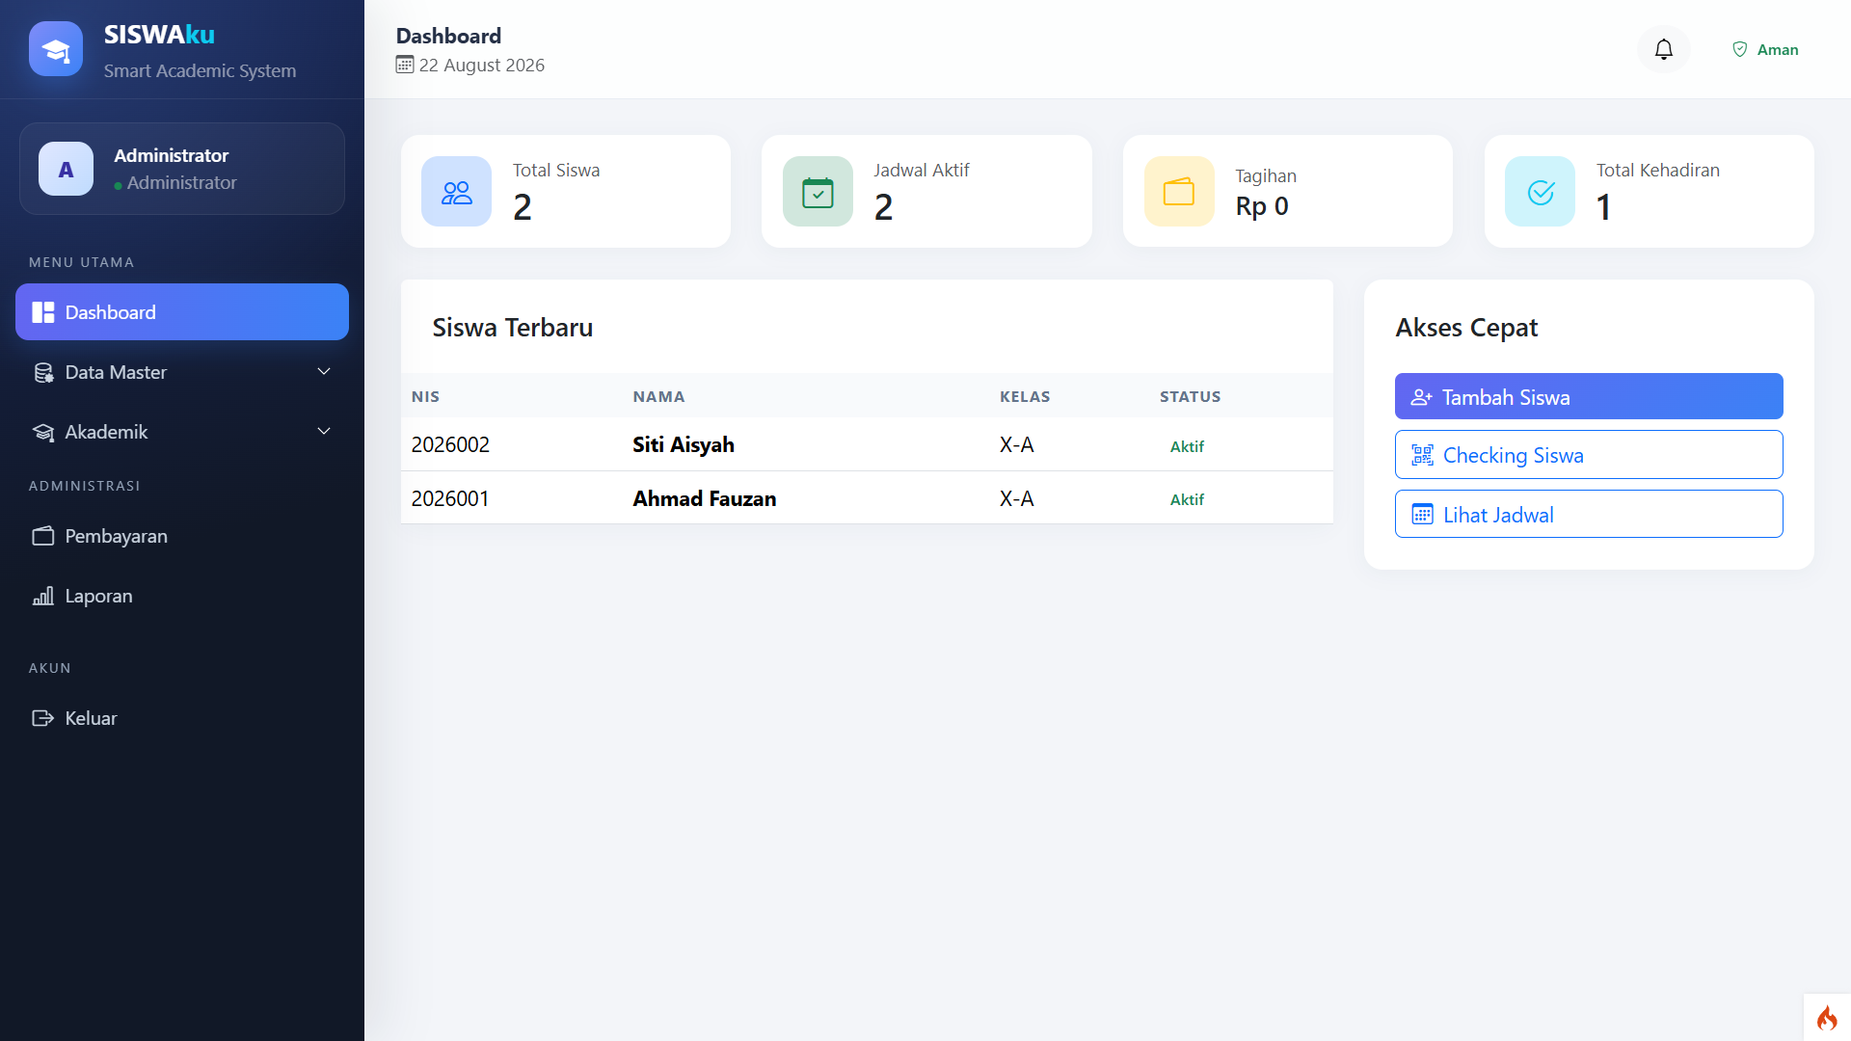Viewport: 1851px width, 1041px height.
Task: Click the NIS column header
Action: point(425,396)
